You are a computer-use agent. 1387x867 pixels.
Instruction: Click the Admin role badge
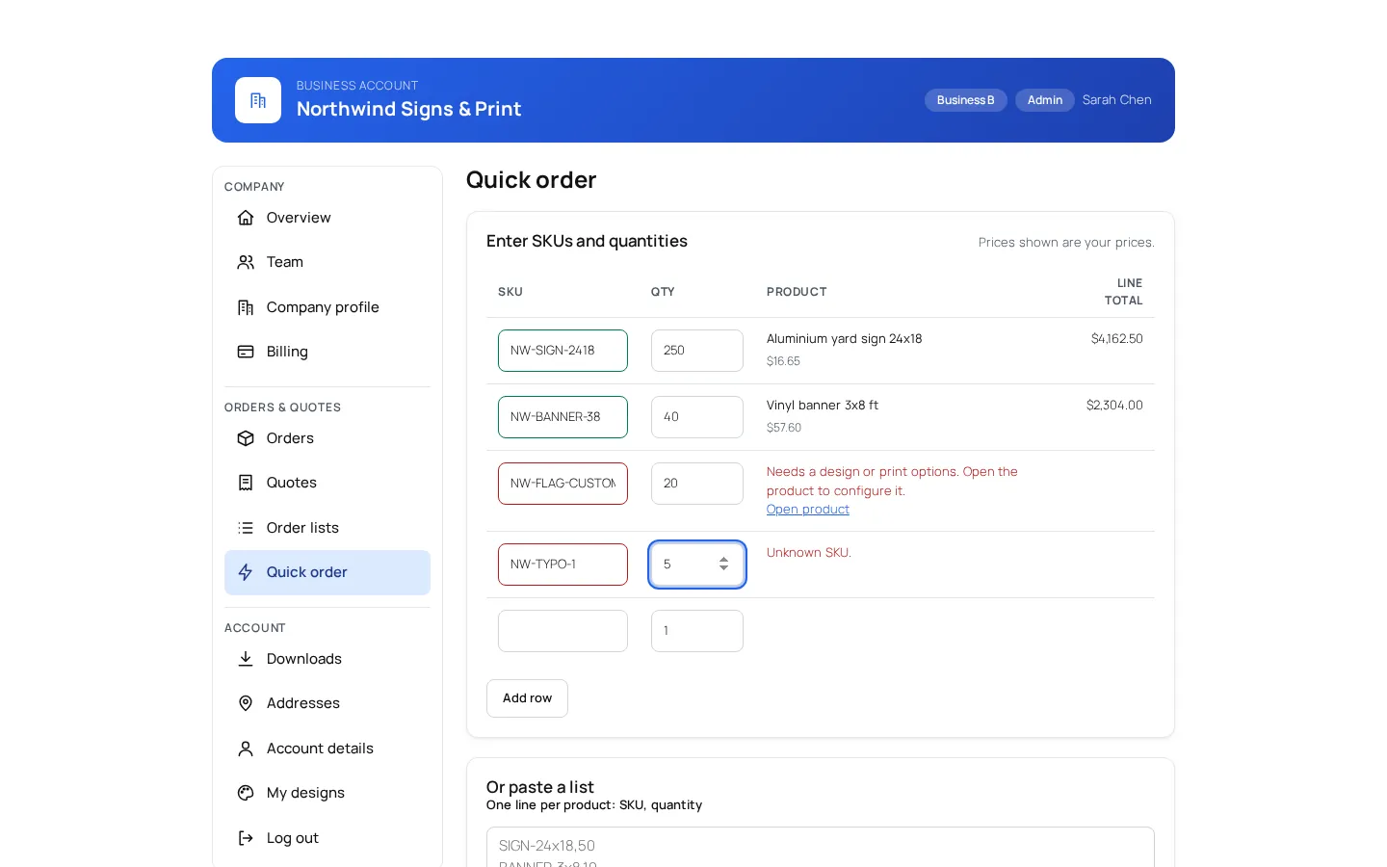pyautogui.click(x=1045, y=100)
